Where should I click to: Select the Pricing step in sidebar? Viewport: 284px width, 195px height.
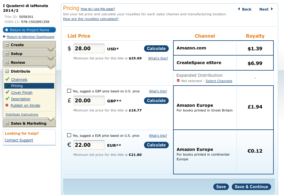[29, 86]
